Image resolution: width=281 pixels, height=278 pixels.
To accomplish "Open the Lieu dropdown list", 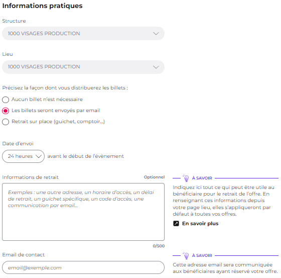I will click(x=83, y=67).
